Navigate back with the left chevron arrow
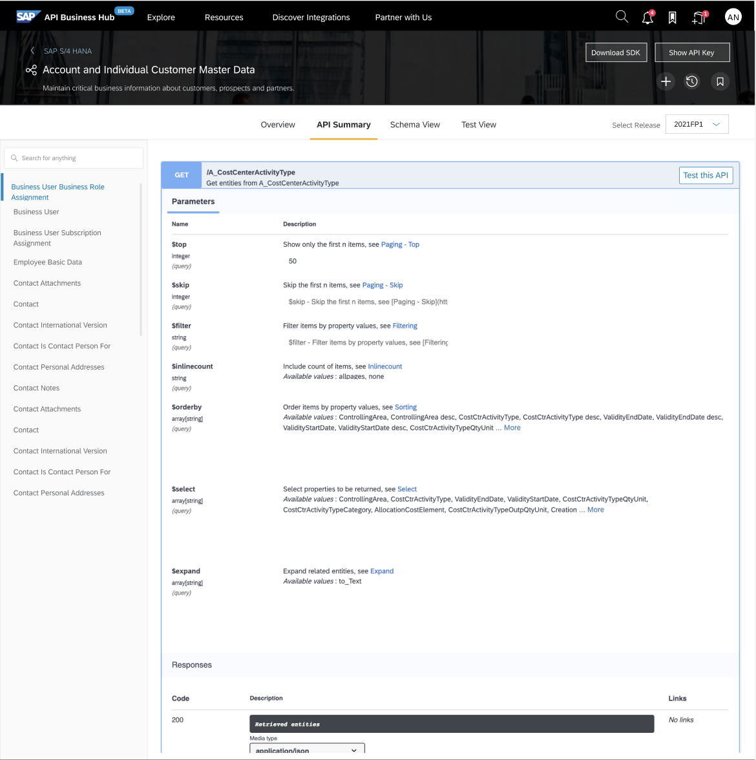 32,50
